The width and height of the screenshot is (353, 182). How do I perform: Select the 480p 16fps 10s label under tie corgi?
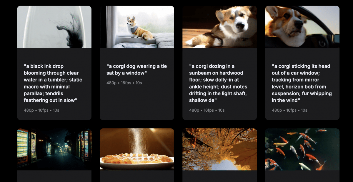[x=124, y=83]
